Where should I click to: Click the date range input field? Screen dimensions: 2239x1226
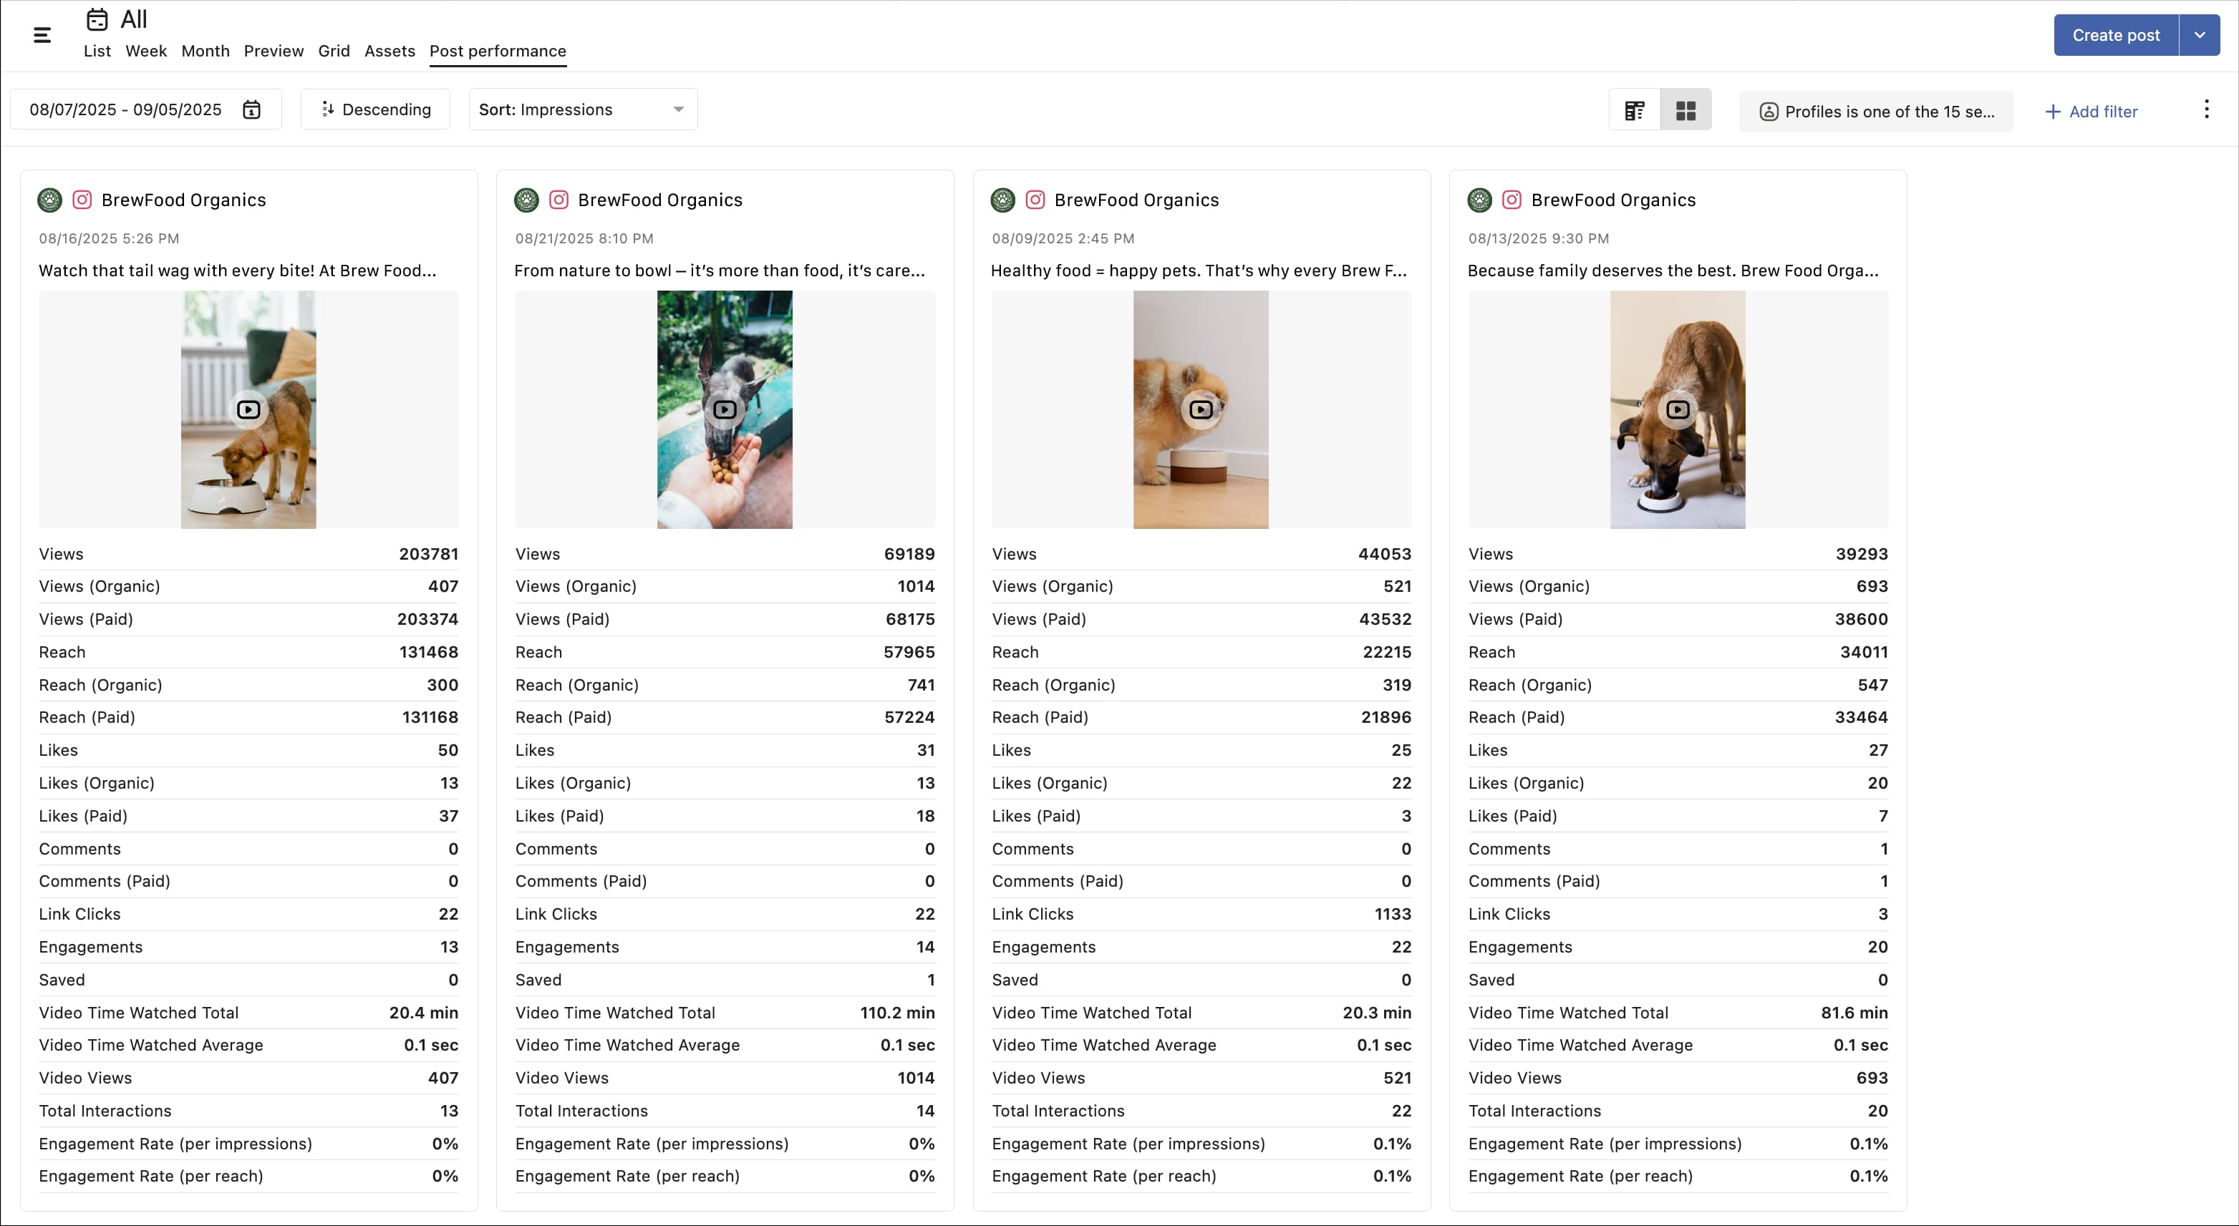point(126,110)
